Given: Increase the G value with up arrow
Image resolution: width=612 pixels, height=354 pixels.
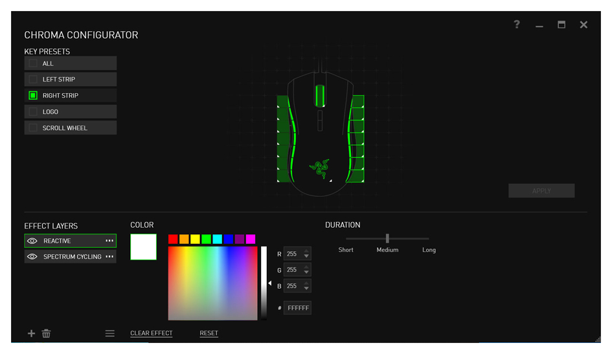Looking at the screenshot, I should [x=306, y=267].
